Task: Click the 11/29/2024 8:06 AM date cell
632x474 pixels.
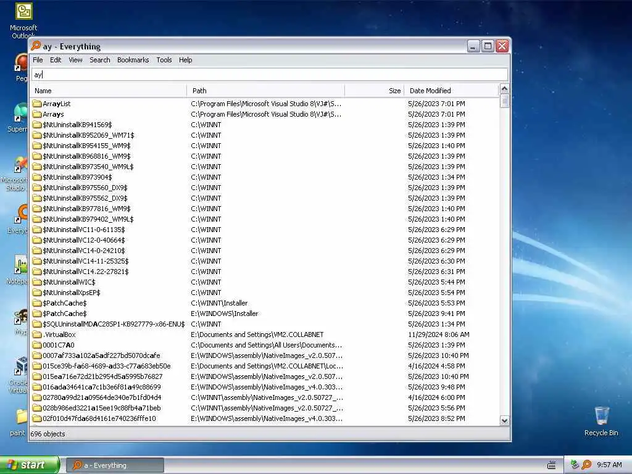Action: (439, 334)
